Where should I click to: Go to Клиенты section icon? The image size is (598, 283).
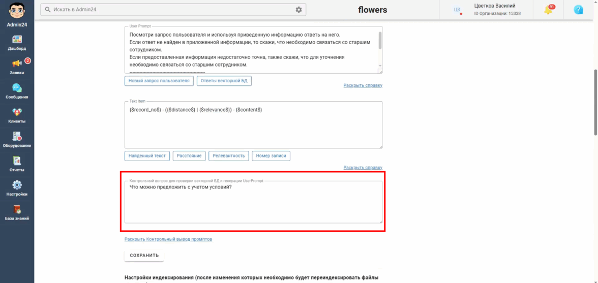pos(17,112)
